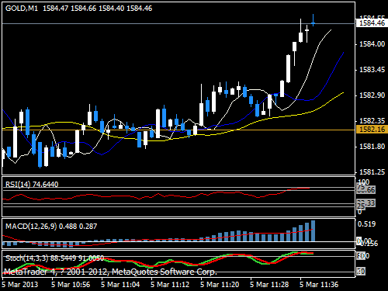Screen dimensions: 388x291
Task: Click the latest blue doji candle at chart top
Action: [313, 23]
